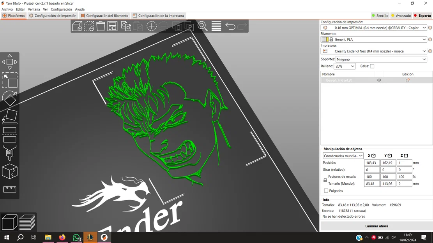433x243 pixels.
Task: Open print settings gear next to profile
Action: tap(430, 28)
